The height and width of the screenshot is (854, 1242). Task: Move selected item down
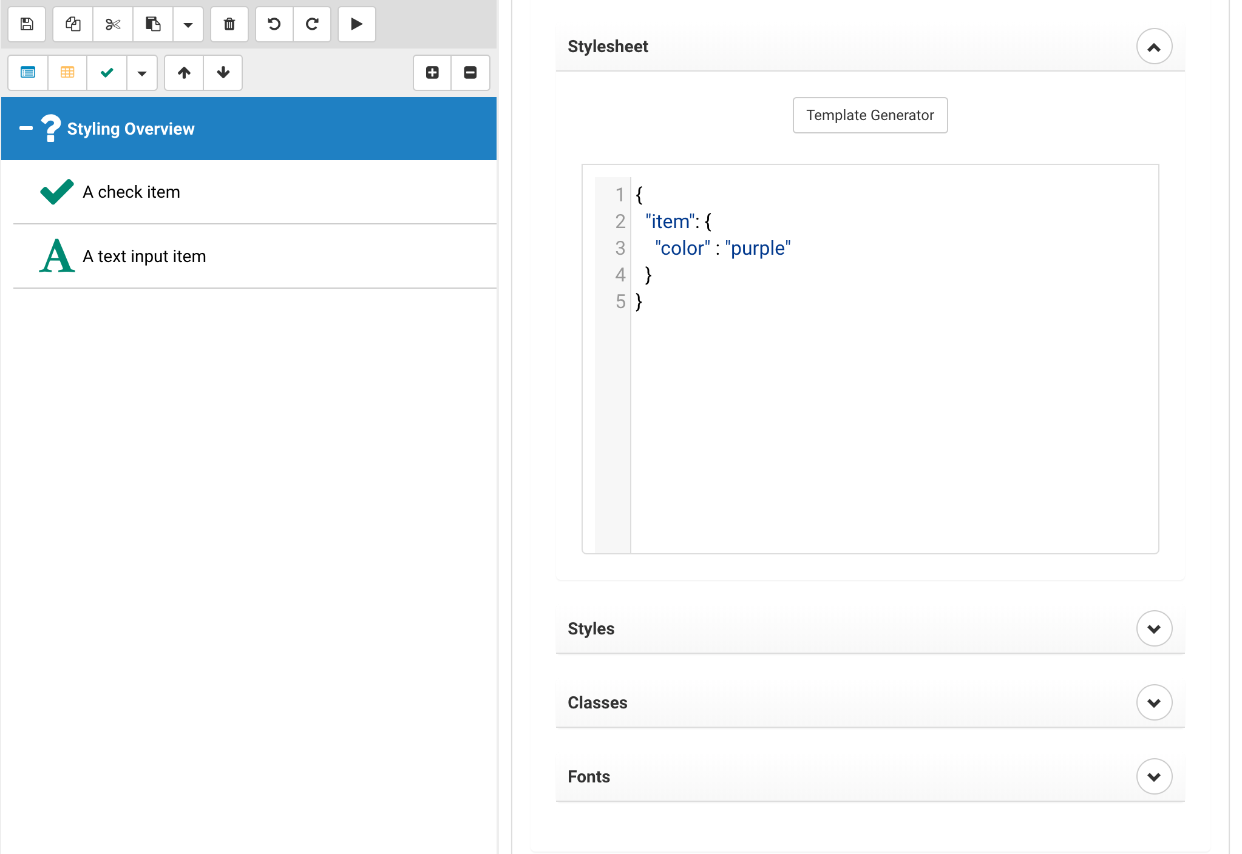[223, 73]
